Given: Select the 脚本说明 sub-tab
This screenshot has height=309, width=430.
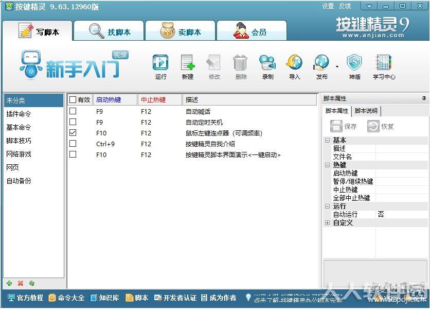Looking at the screenshot, I should click(366, 111).
